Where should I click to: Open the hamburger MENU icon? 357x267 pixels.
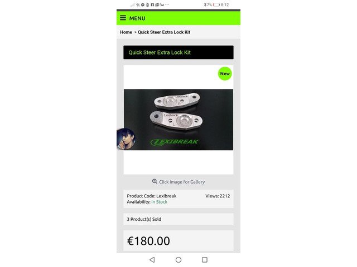click(x=123, y=18)
